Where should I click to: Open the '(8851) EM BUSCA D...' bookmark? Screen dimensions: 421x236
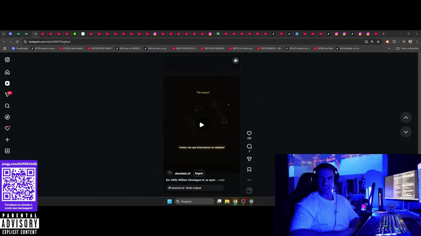[185, 49]
